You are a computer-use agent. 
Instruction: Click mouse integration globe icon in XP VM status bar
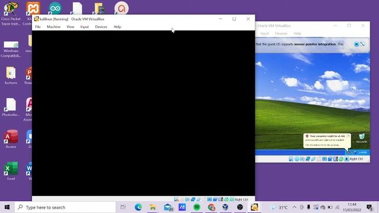(341, 159)
